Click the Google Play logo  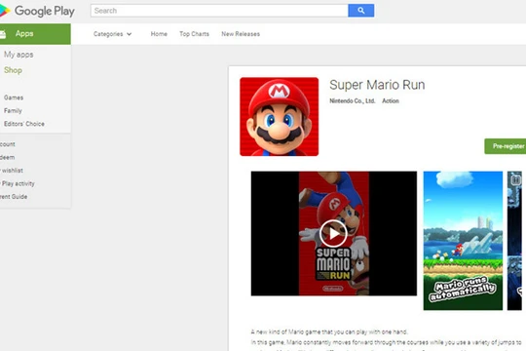point(37,11)
